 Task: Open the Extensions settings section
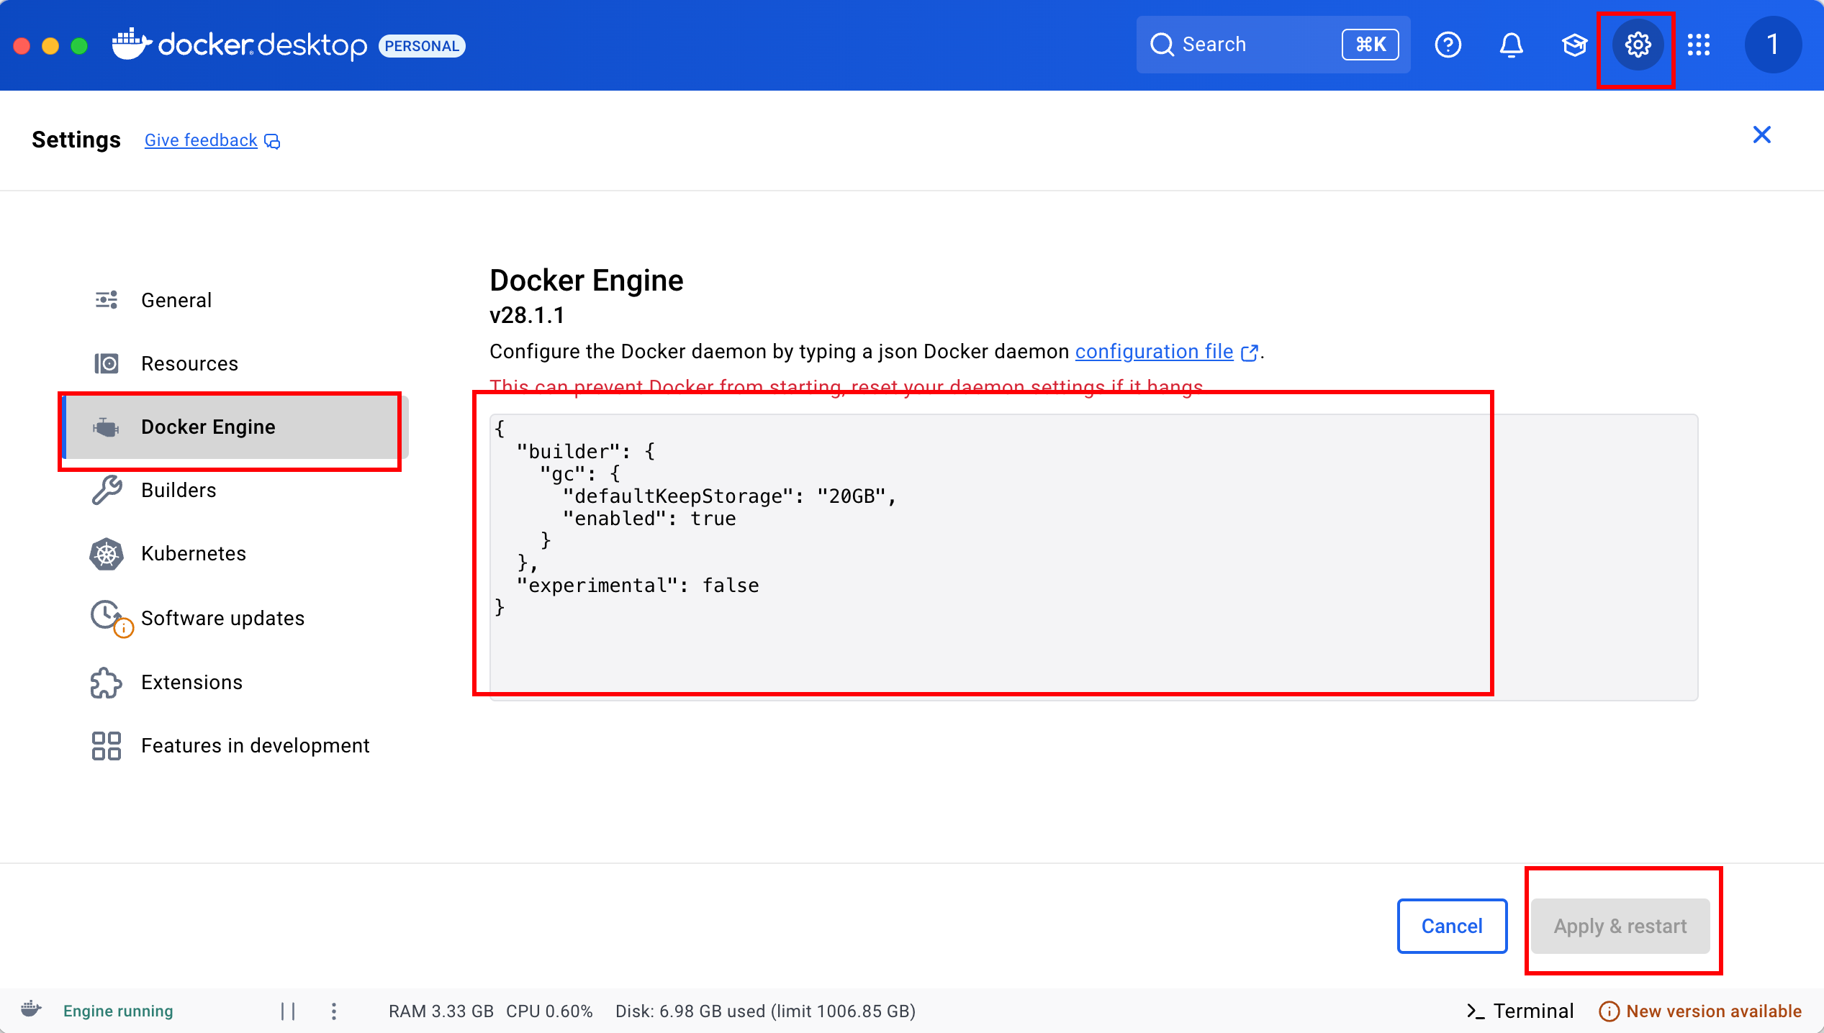coord(236,682)
